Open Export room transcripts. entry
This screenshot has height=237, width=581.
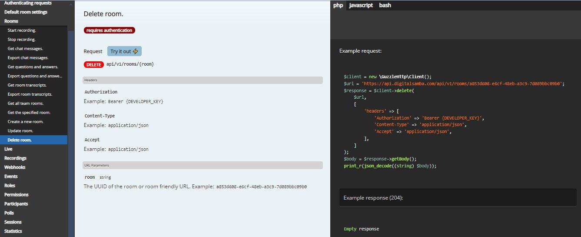(x=30, y=94)
